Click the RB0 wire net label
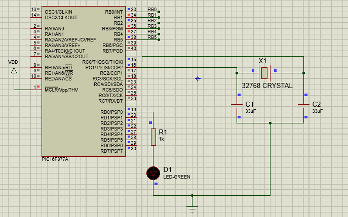Image resolution: width=348 pixels, height=217 pixels. [152, 10]
